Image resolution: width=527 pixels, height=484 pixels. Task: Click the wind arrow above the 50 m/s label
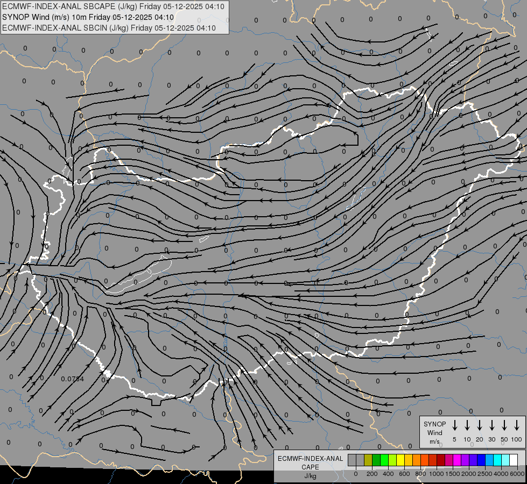(504, 425)
